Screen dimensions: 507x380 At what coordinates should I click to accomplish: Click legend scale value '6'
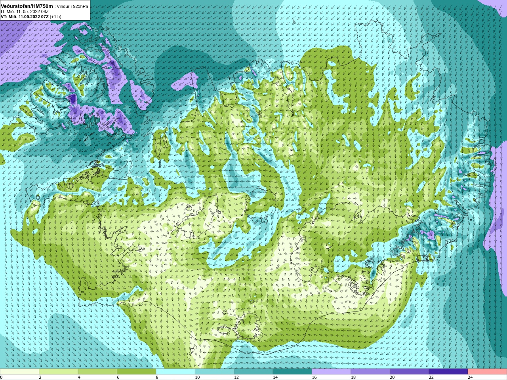(118, 377)
